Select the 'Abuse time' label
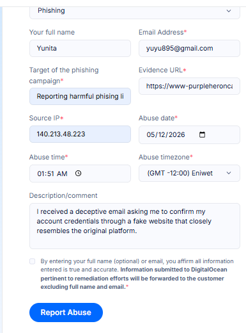Screen dimensions: 246x333 pos(47,157)
